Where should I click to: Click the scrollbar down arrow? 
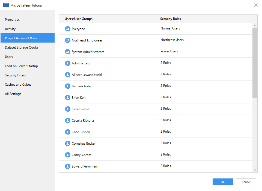pos(255,170)
